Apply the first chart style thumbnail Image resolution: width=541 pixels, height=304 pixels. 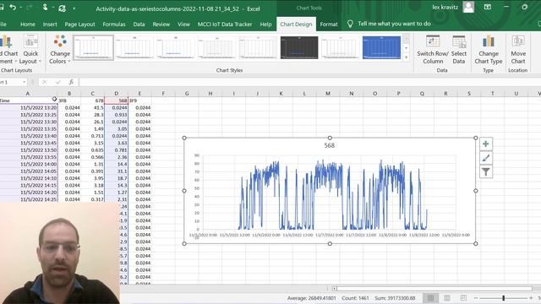(93, 47)
